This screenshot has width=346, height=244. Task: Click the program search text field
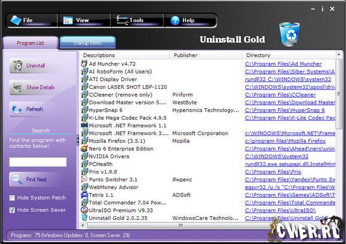pyautogui.click(x=38, y=162)
